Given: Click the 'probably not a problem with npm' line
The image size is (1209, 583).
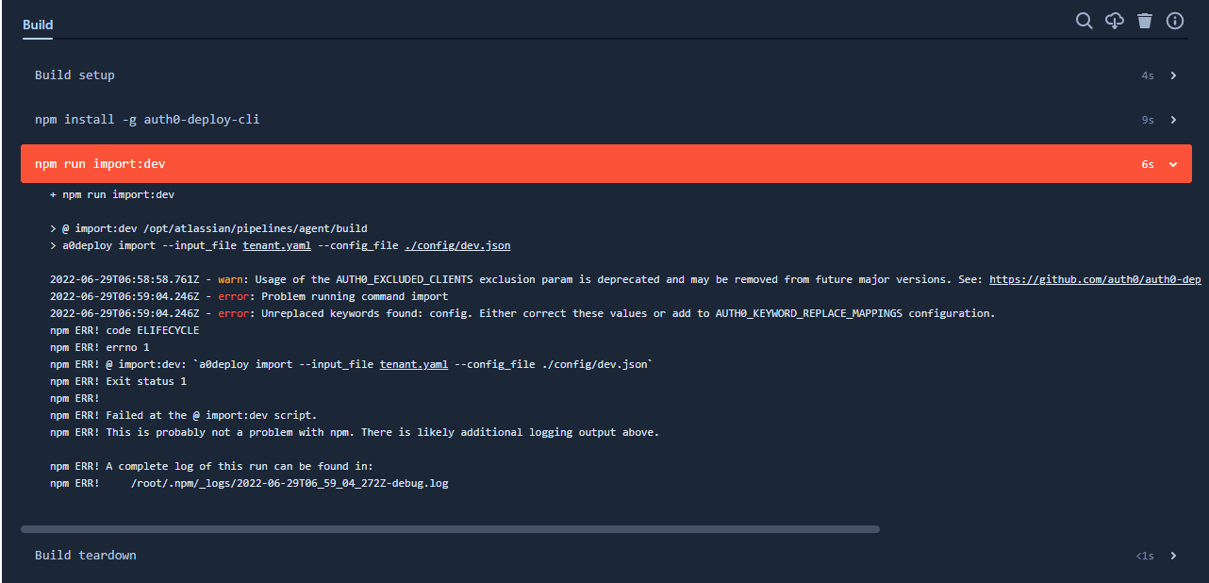Looking at the screenshot, I should [355, 432].
